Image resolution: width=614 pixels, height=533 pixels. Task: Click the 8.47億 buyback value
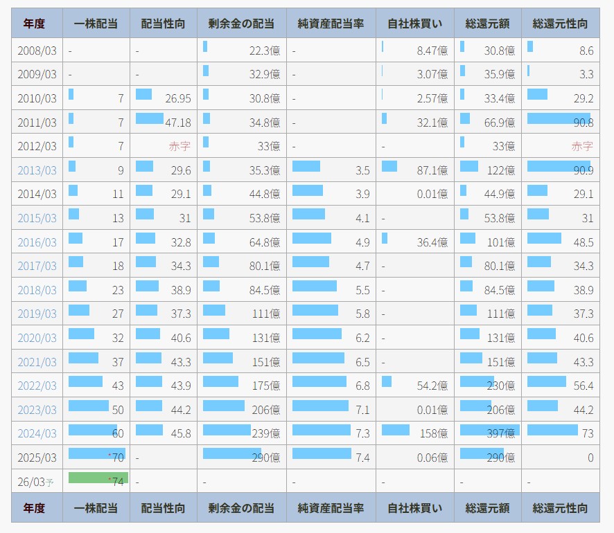[x=432, y=51]
